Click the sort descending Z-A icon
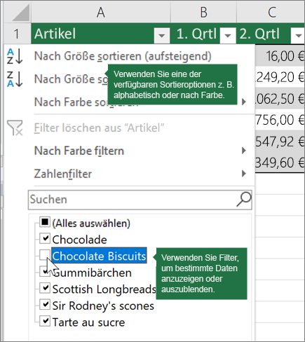Image resolution: width=305 pixels, height=342 pixels. pos(15,79)
